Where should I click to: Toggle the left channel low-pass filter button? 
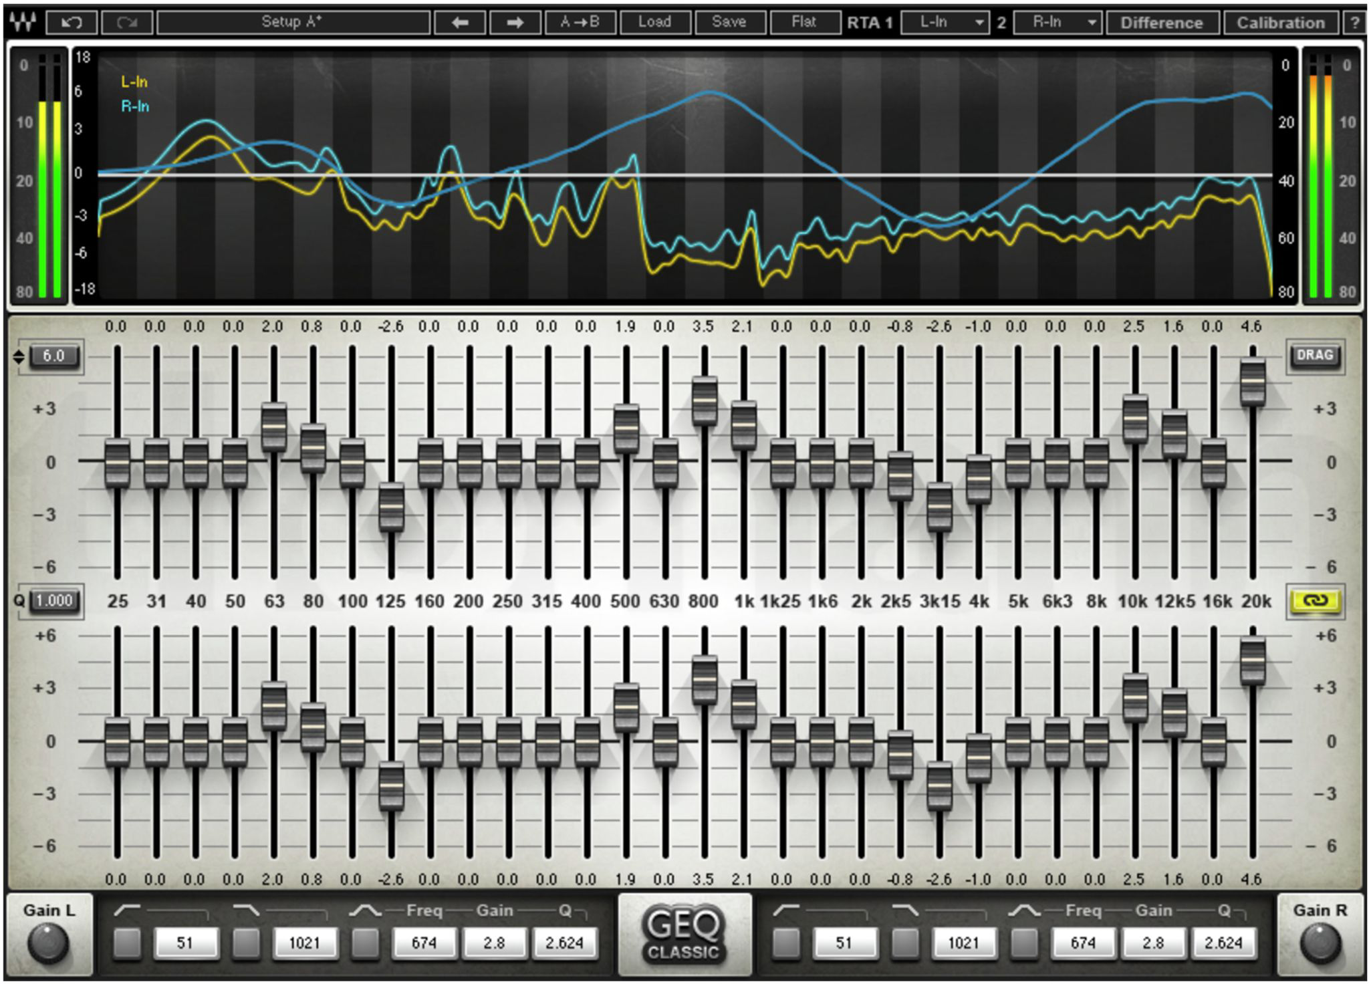(246, 943)
